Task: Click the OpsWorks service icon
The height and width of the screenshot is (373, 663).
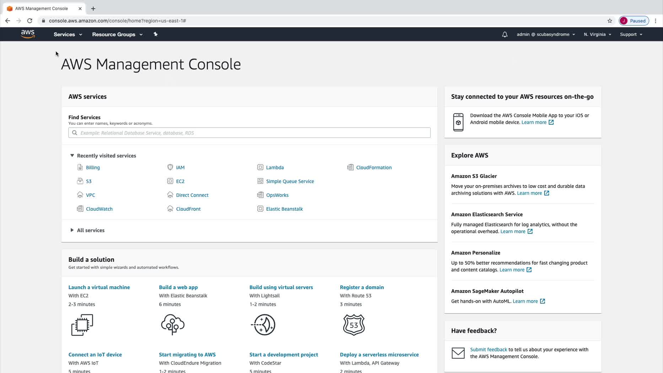Action: click(x=260, y=195)
